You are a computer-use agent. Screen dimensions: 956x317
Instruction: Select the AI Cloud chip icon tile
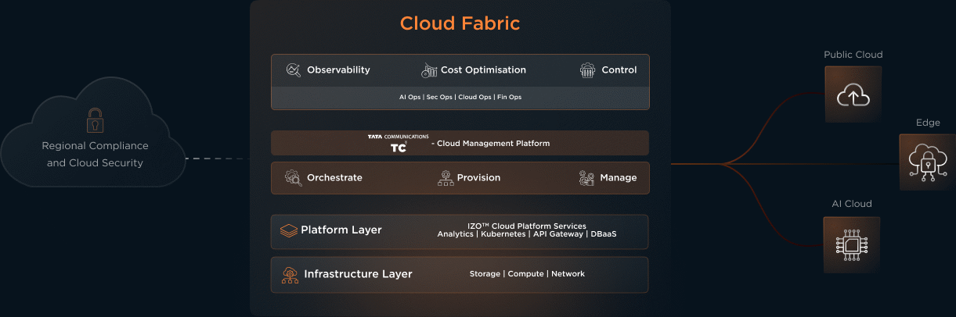click(x=852, y=244)
